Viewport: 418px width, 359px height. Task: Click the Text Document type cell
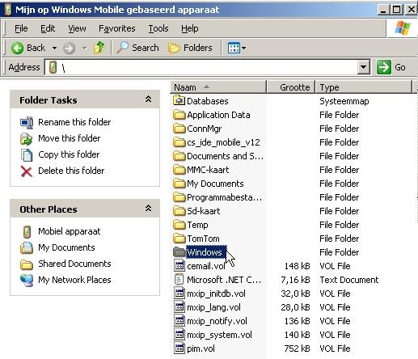(x=349, y=280)
